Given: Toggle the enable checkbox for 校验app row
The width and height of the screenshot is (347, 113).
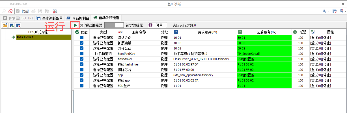Looking at the screenshot, I should 81,80.
